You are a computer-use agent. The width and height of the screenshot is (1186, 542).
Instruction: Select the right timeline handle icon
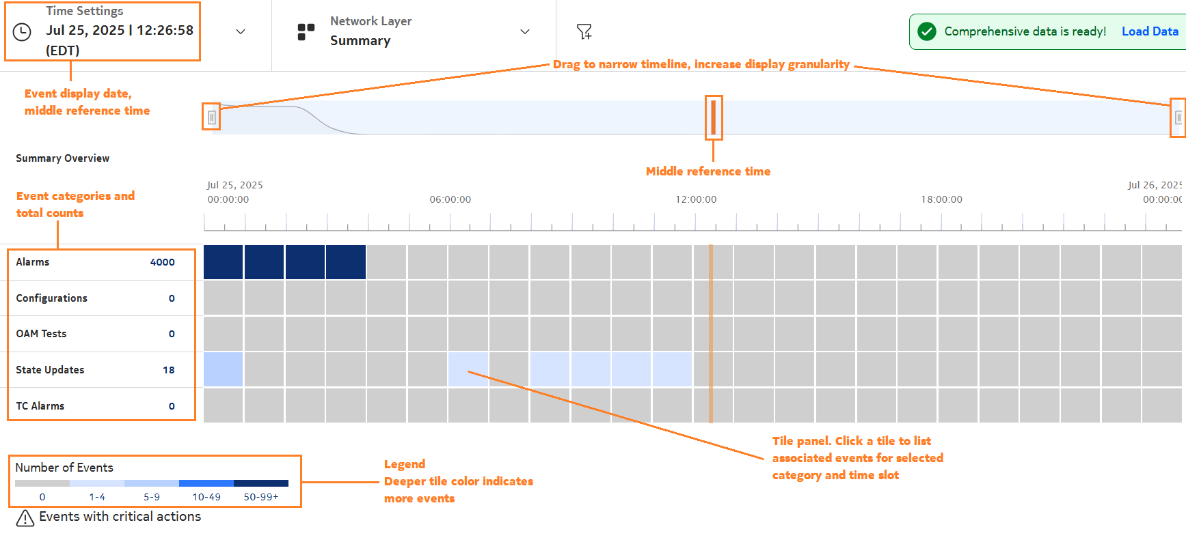coord(1178,117)
